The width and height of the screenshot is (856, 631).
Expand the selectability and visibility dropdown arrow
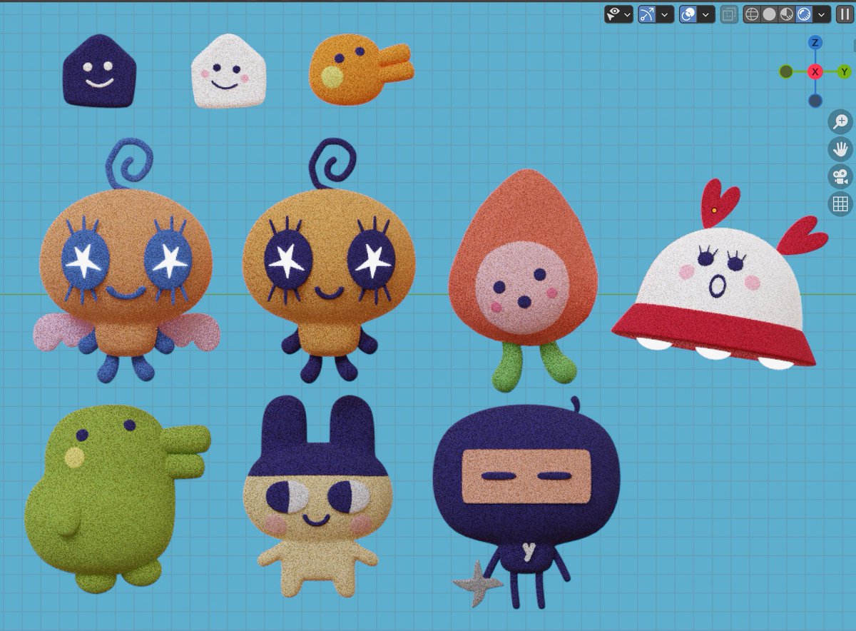(x=628, y=14)
